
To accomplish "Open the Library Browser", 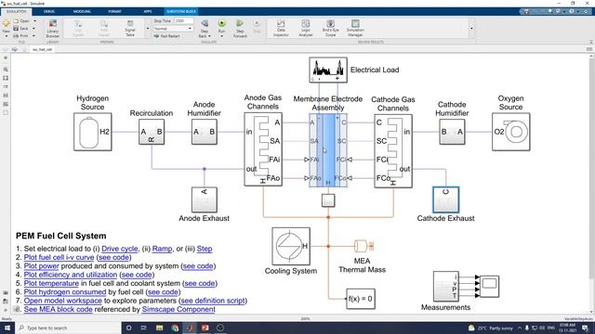I will [53, 29].
